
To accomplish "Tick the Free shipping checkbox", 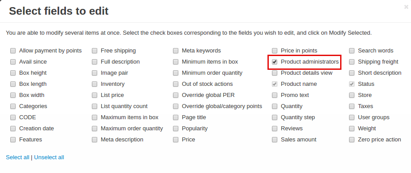I will 95,51.
